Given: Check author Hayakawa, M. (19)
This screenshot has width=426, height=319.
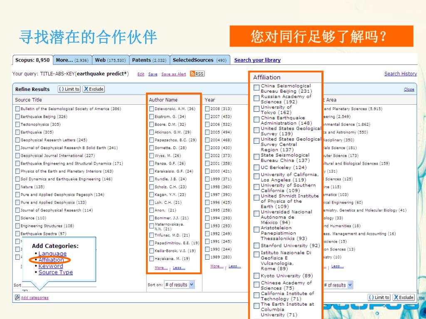Looking at the screenshot, I should [x=151, y=258].
